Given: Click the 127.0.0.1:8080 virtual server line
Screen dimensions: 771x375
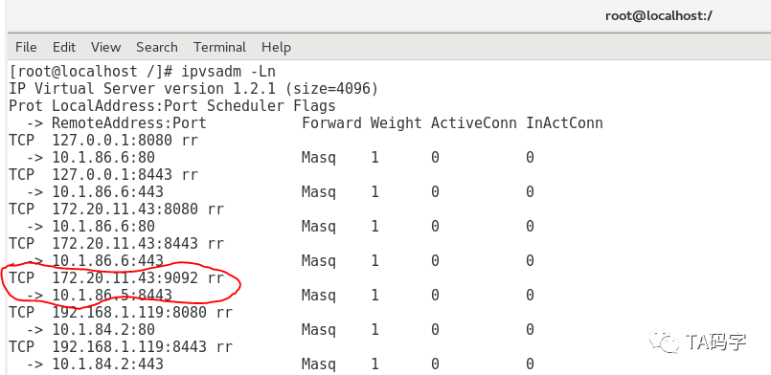Looking at the screenshot, I should [103, 141].
